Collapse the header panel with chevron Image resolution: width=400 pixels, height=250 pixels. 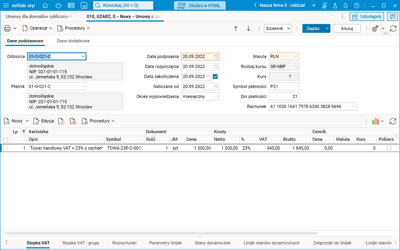(x=386, y=34)
